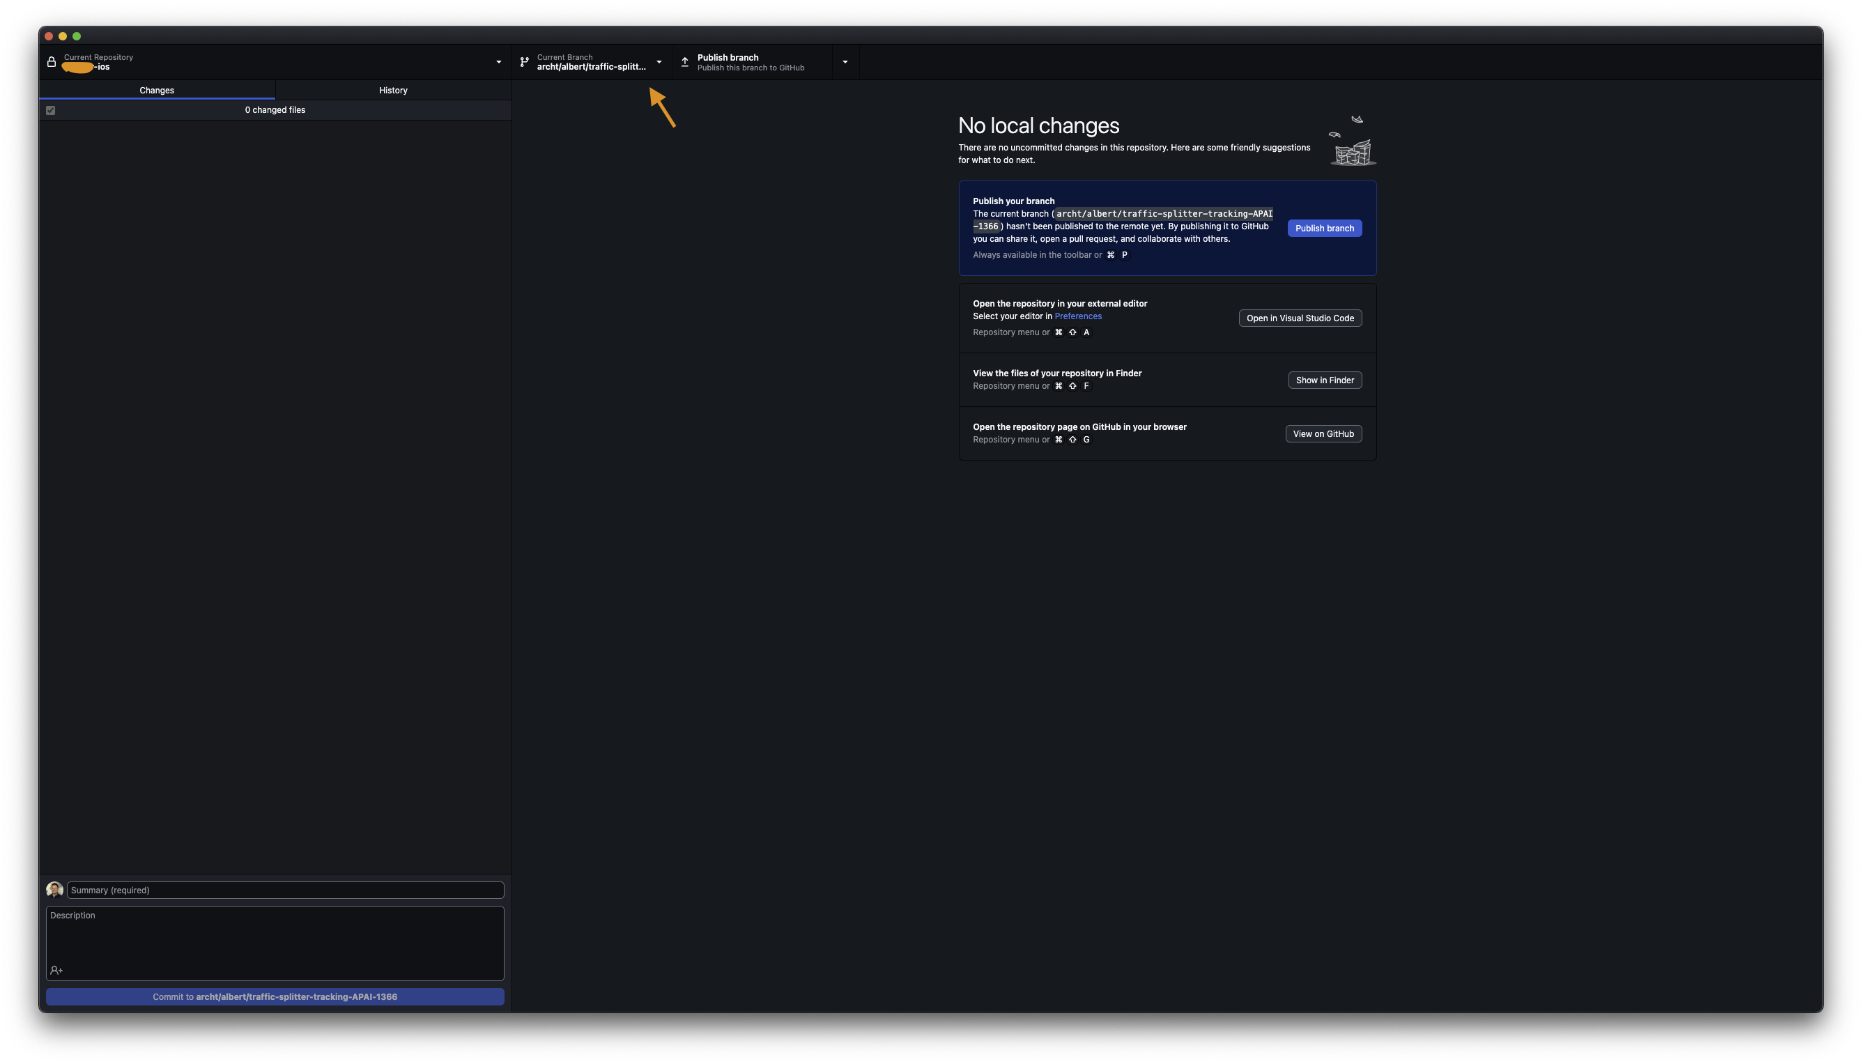
Task: Click Open in Visual Studio Code
Action: 1300,318
